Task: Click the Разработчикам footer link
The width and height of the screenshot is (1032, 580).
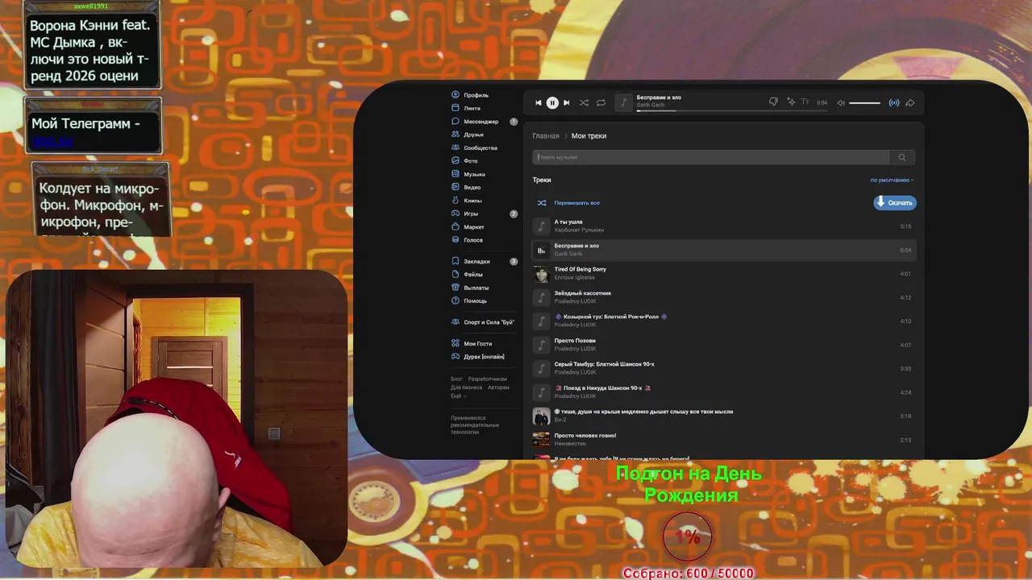Action: (488, 379)
